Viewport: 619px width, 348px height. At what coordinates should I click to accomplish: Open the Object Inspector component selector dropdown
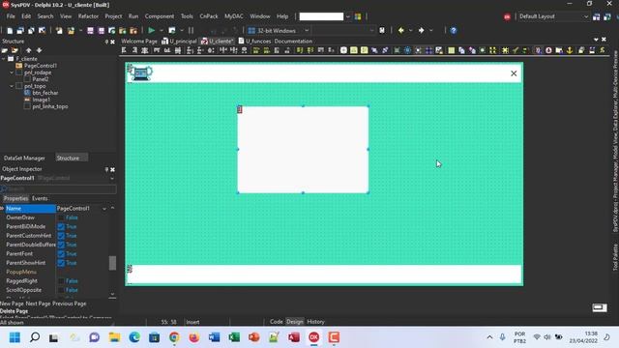point(112,178)
